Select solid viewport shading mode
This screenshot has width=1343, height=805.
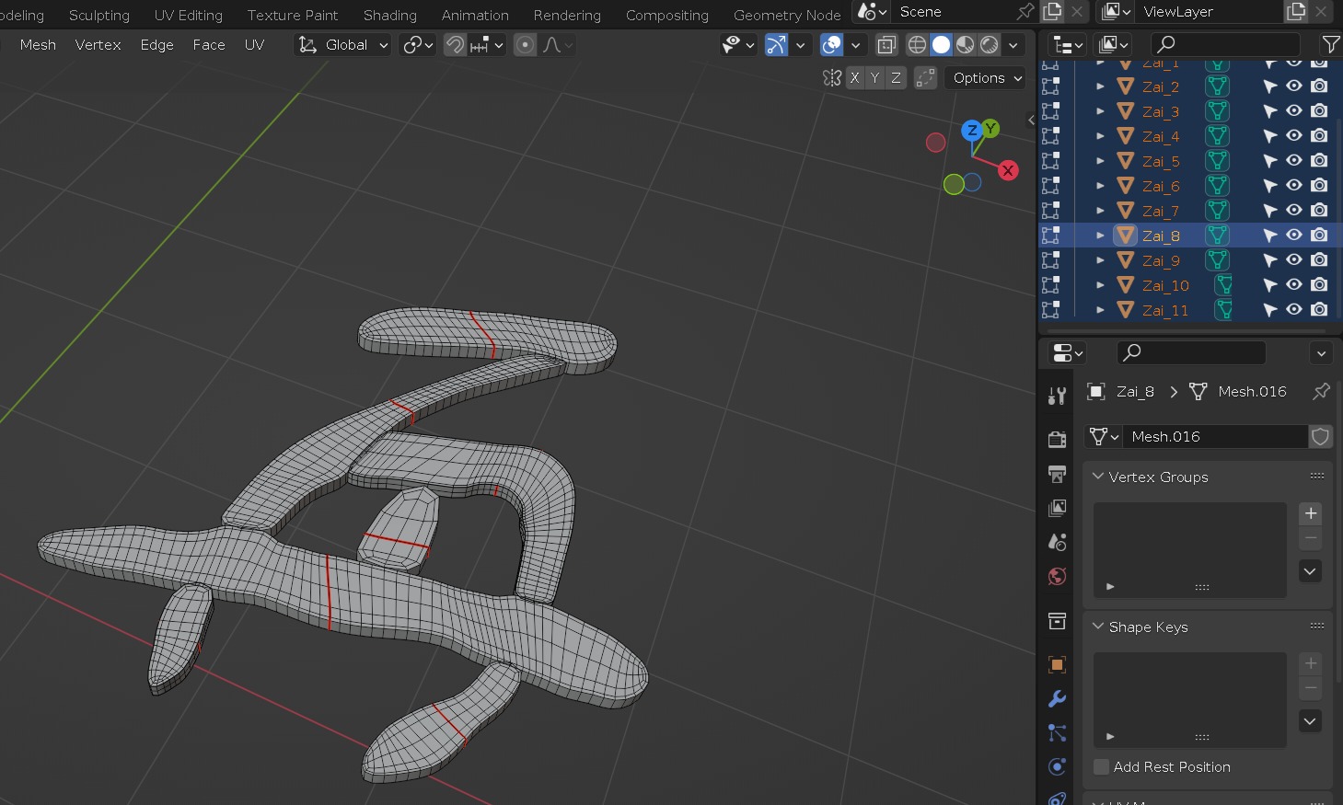click(x=941, y=45)
